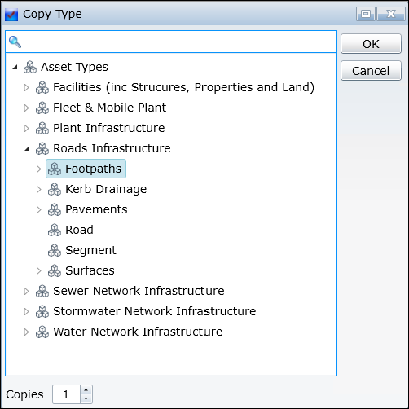Expand the Sewer Network Infrastructure arrow
Screen dimensions: 409x409
pos(26,291)
